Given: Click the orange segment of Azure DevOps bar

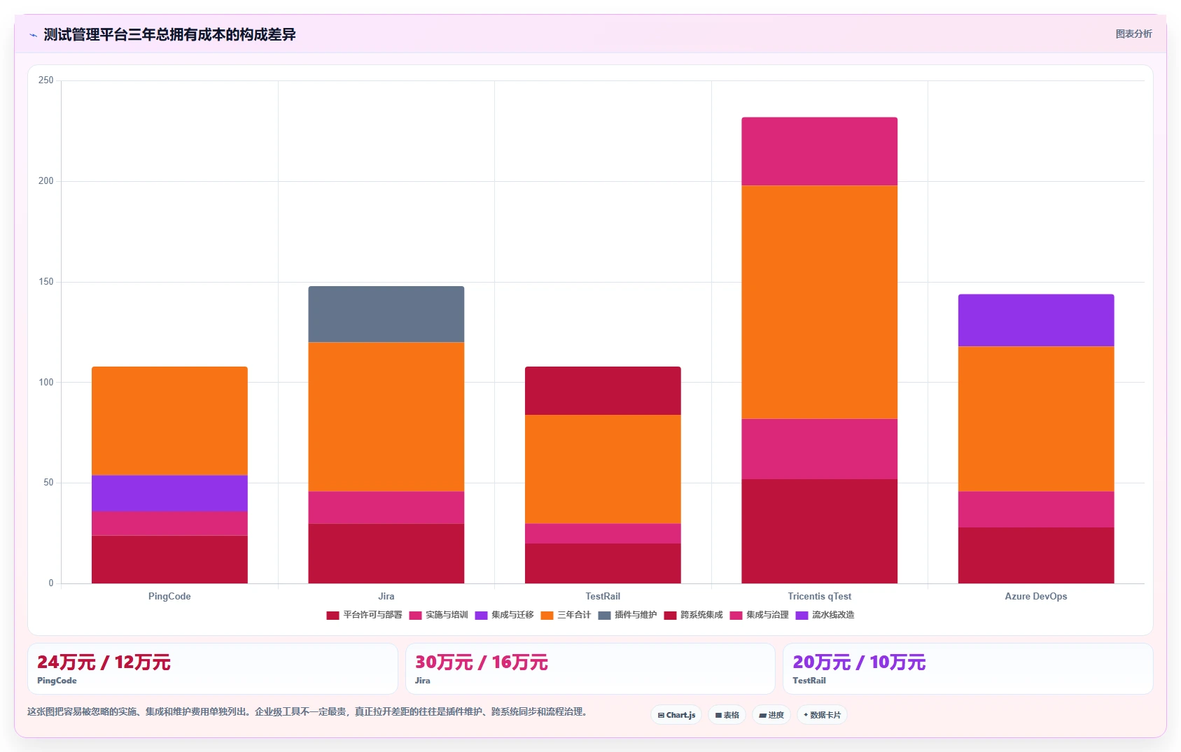Looking at the screenshot, I should click(1036, 419).
